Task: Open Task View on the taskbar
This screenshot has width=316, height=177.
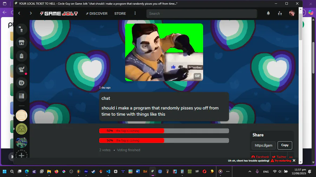Action: click(x=19, y=171)
